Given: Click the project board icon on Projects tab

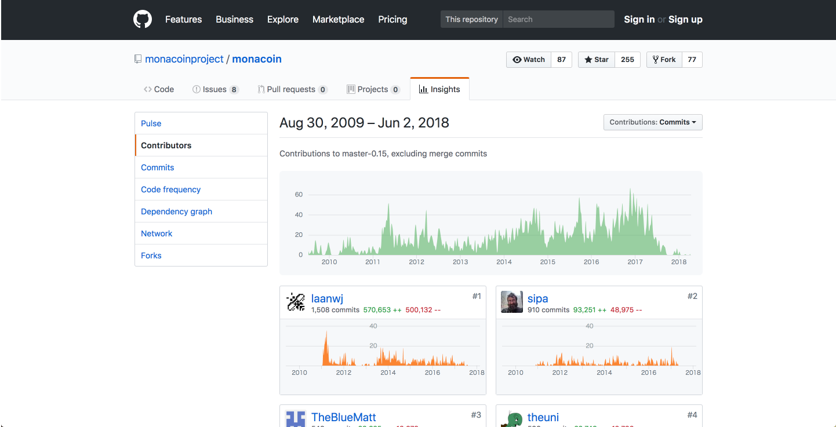Looking at the screenshot, I should [351, 89].
